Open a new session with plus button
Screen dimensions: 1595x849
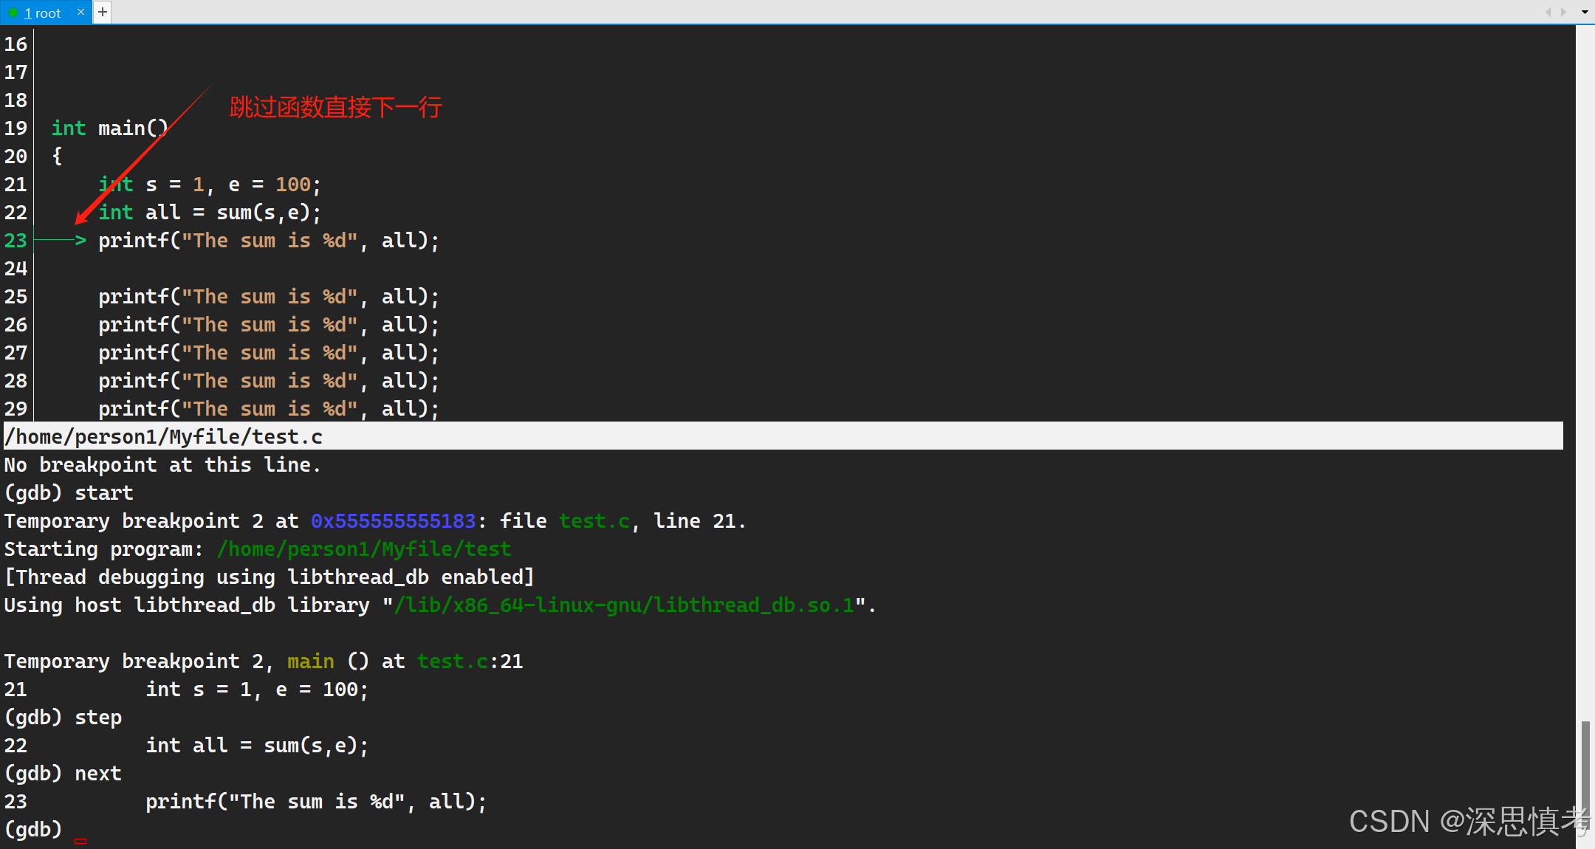tap(103, 12)
